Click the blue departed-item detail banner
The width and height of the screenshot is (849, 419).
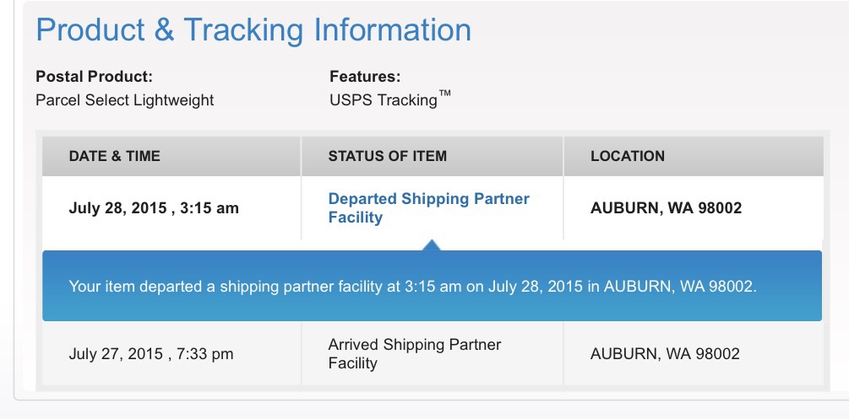click(x=432, y=286)
